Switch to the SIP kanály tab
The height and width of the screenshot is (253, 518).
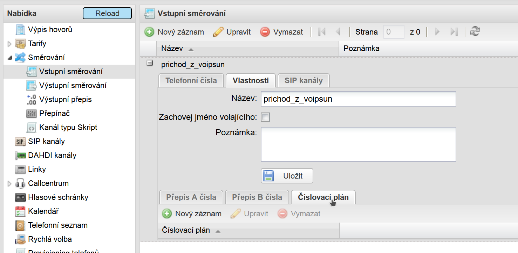click(304, 80)
